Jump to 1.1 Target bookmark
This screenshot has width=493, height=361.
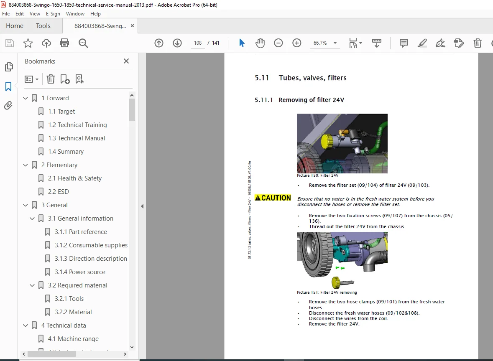(x=61, y=112)
